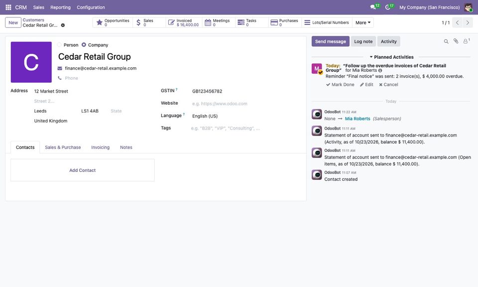Switch to the Notes tab
Image resolution: width=478 pixels, height=287 pixels.
click(x=126, y=147)
